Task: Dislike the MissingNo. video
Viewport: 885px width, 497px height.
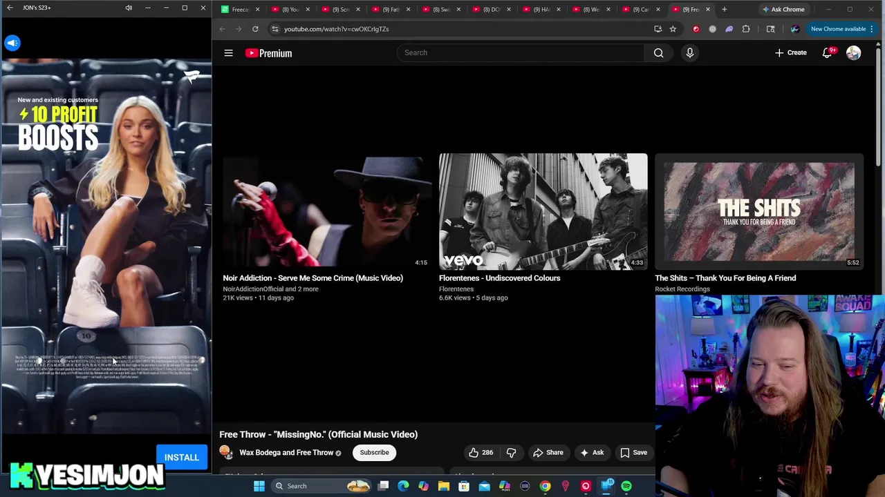Action: click(511, 452)
